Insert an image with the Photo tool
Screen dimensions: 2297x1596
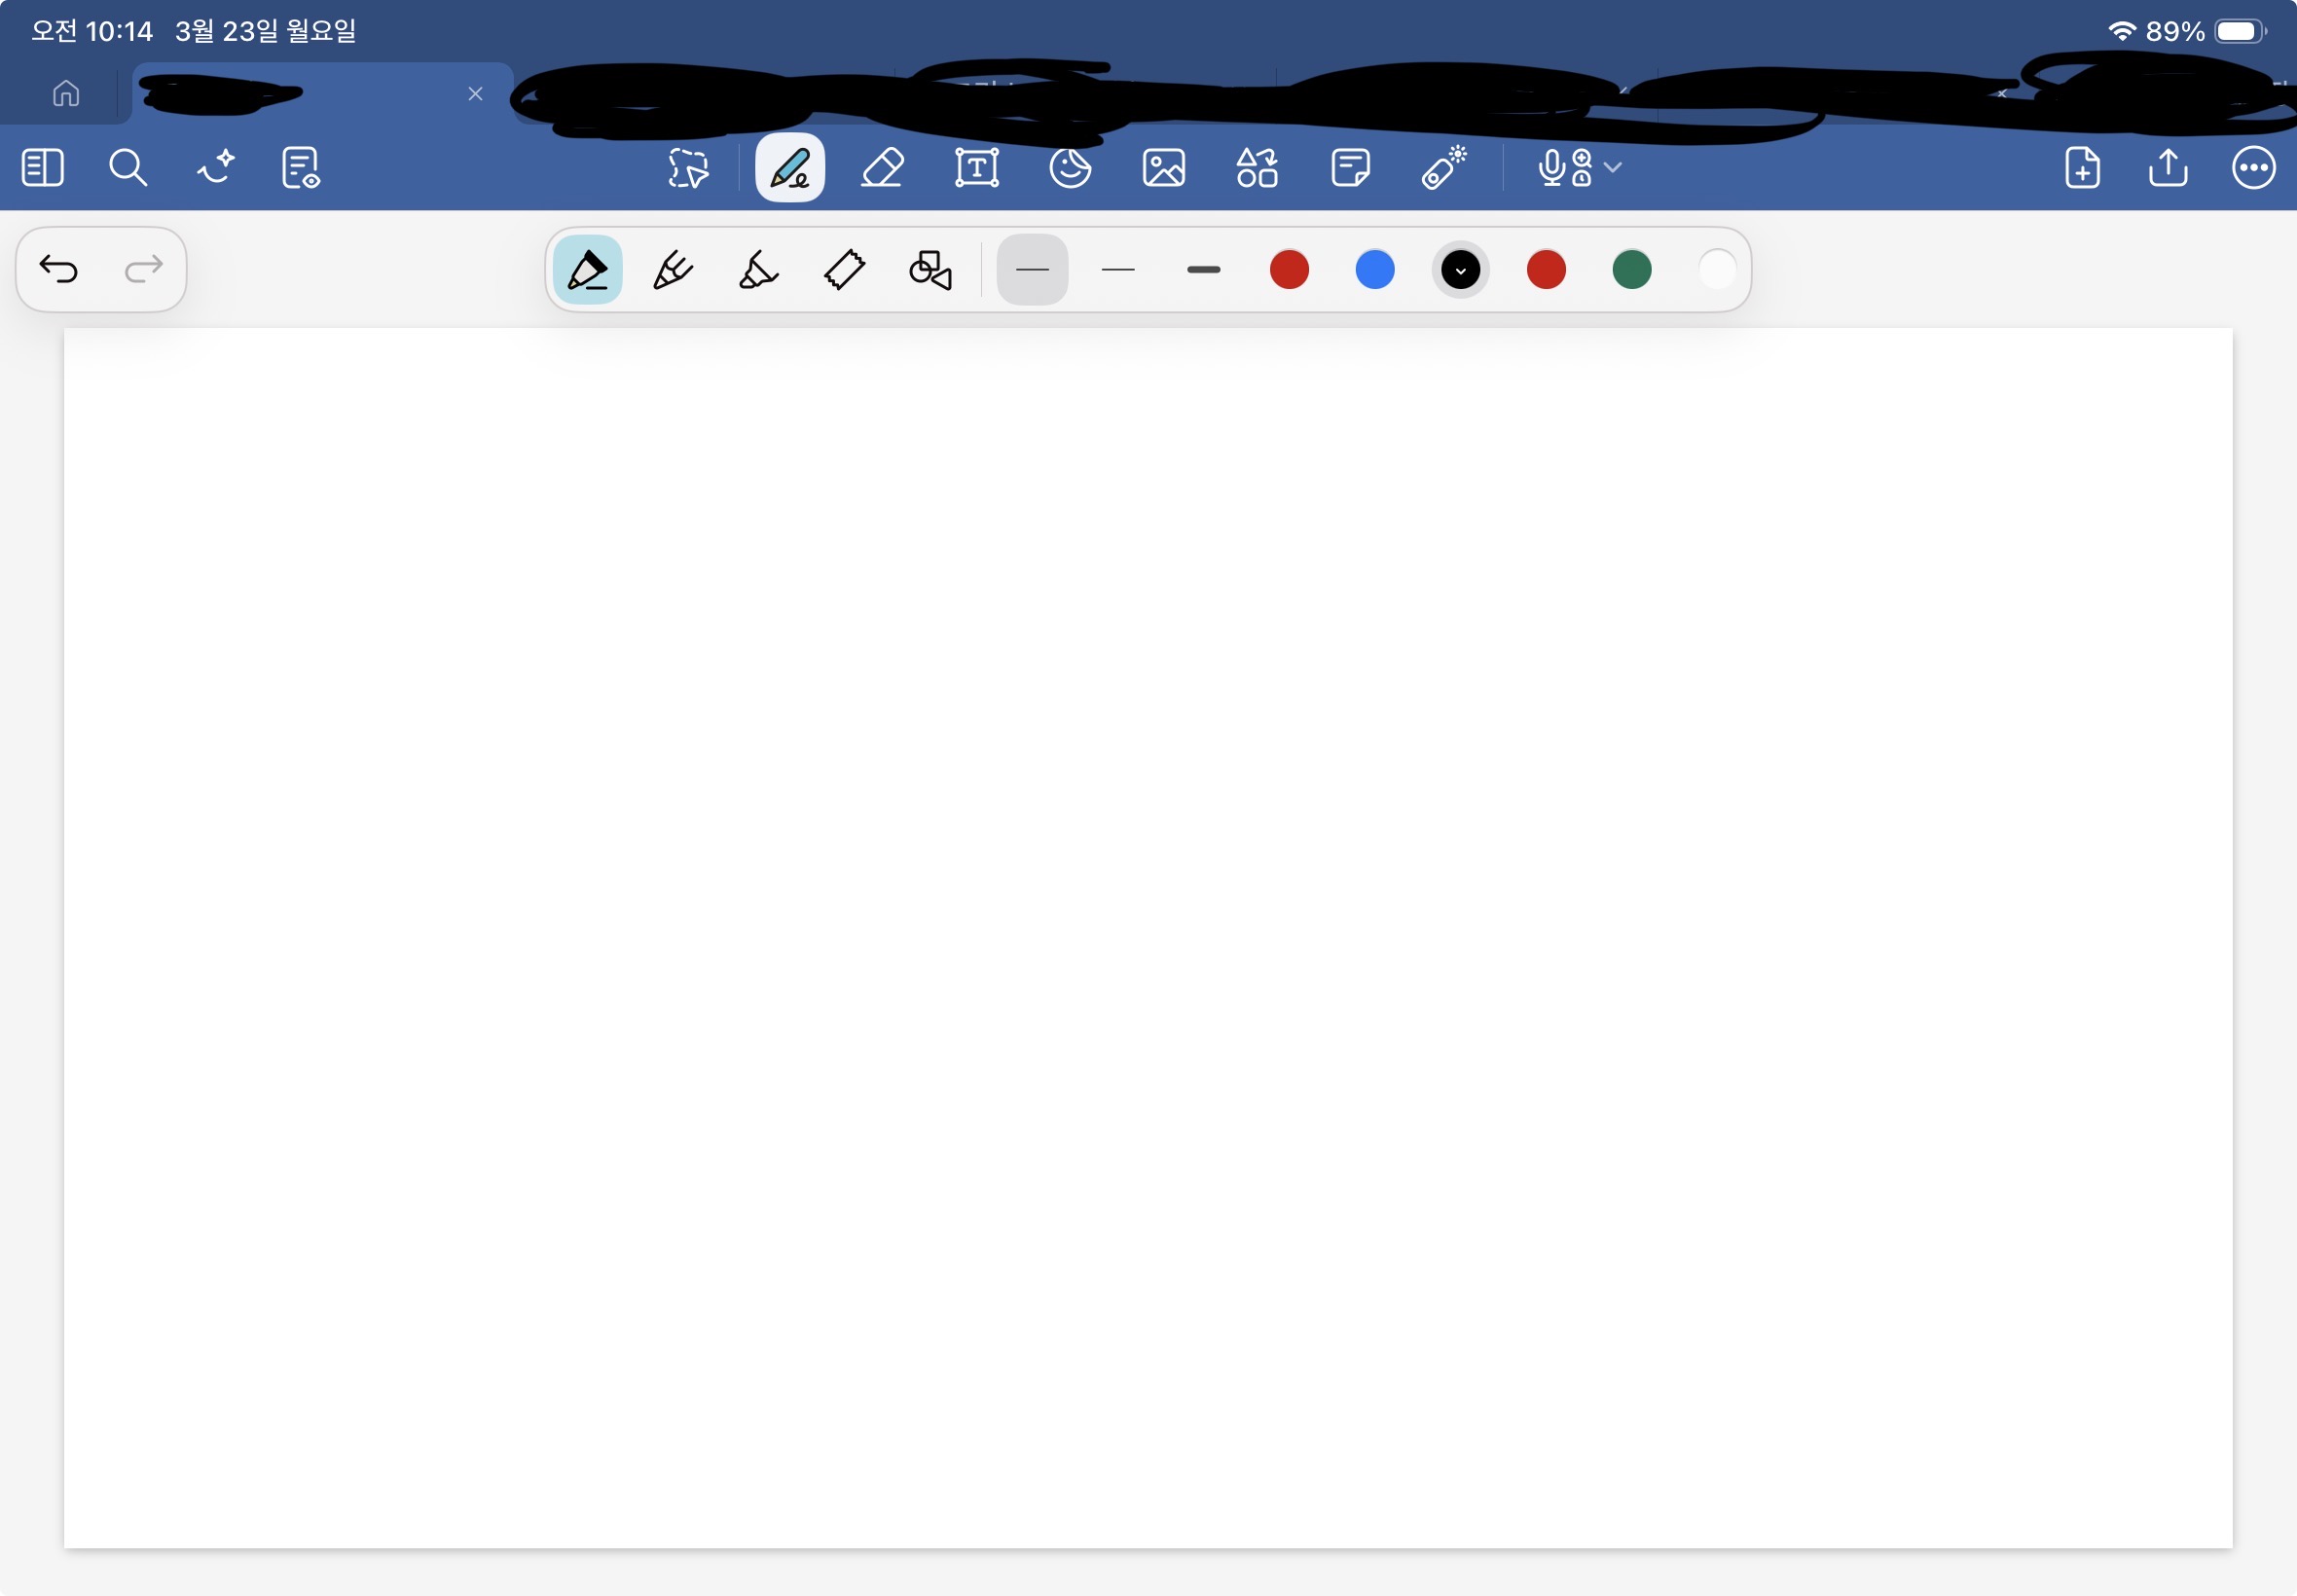1164,168
